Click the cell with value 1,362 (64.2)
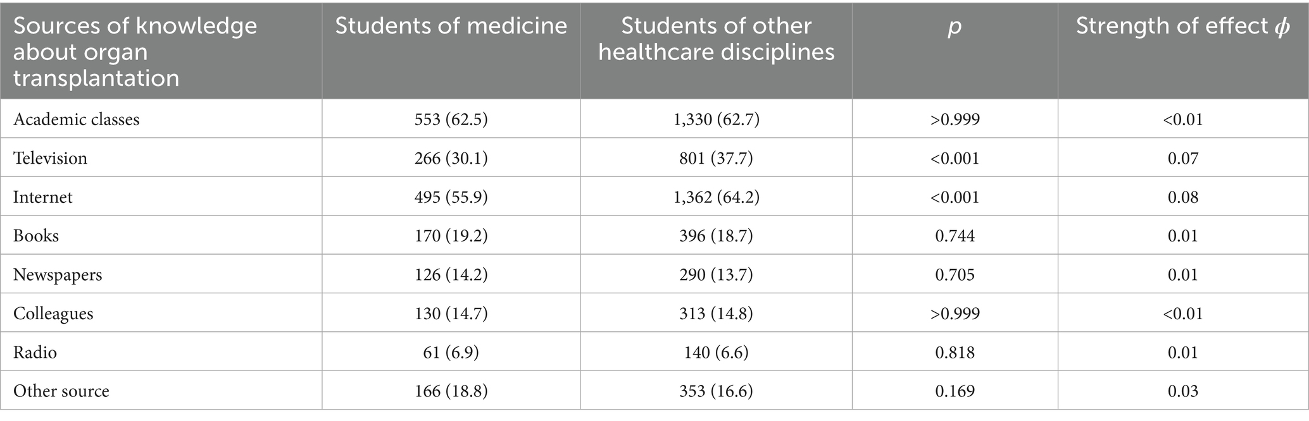 [716, 197]
